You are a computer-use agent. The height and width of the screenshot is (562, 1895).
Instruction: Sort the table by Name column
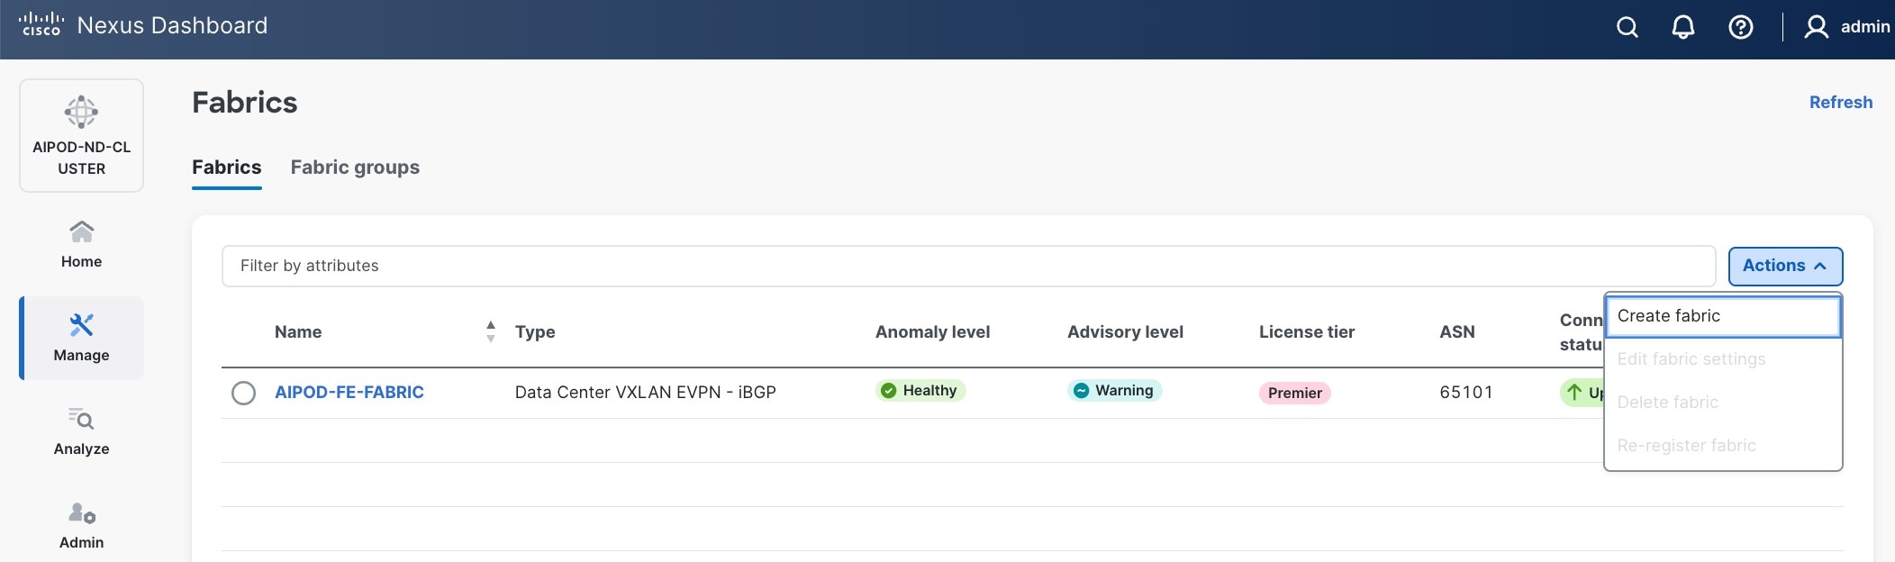490,331
